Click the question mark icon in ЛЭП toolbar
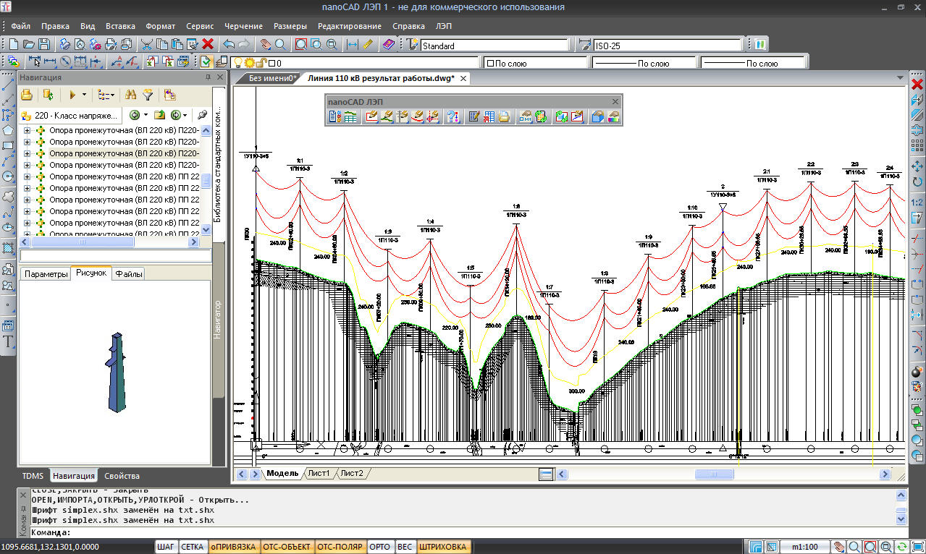 coord(453,116)
